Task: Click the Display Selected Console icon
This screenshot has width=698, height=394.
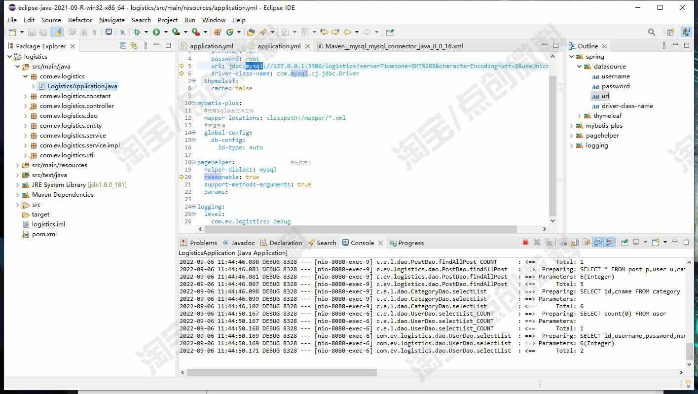Action: (x=636, y=243)
